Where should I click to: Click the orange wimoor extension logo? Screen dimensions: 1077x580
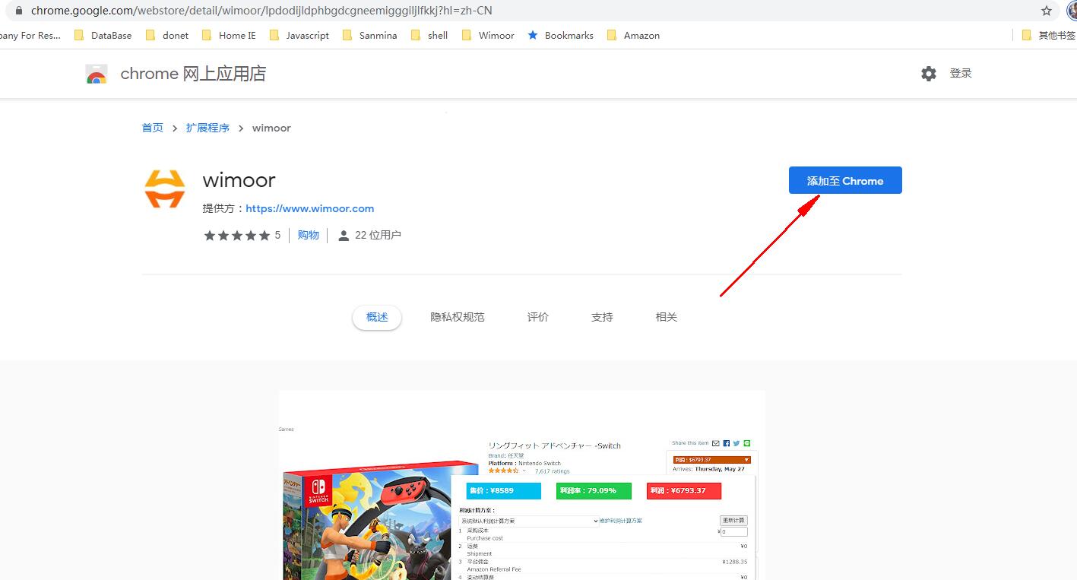165,189
